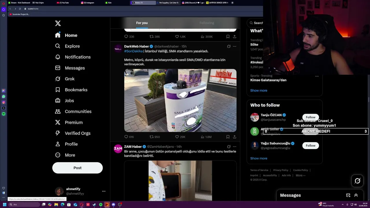Follow Yağız Sabuncuoğlu
This screenshot has height=208, width=370.
point(310,146)
